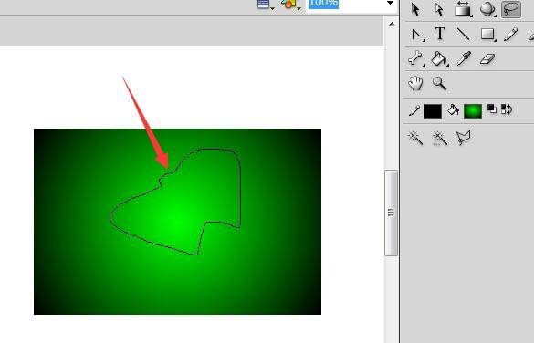The image size is (534, 343).
Task: Select the black arrow Selection tool
Action: [414, 9]
